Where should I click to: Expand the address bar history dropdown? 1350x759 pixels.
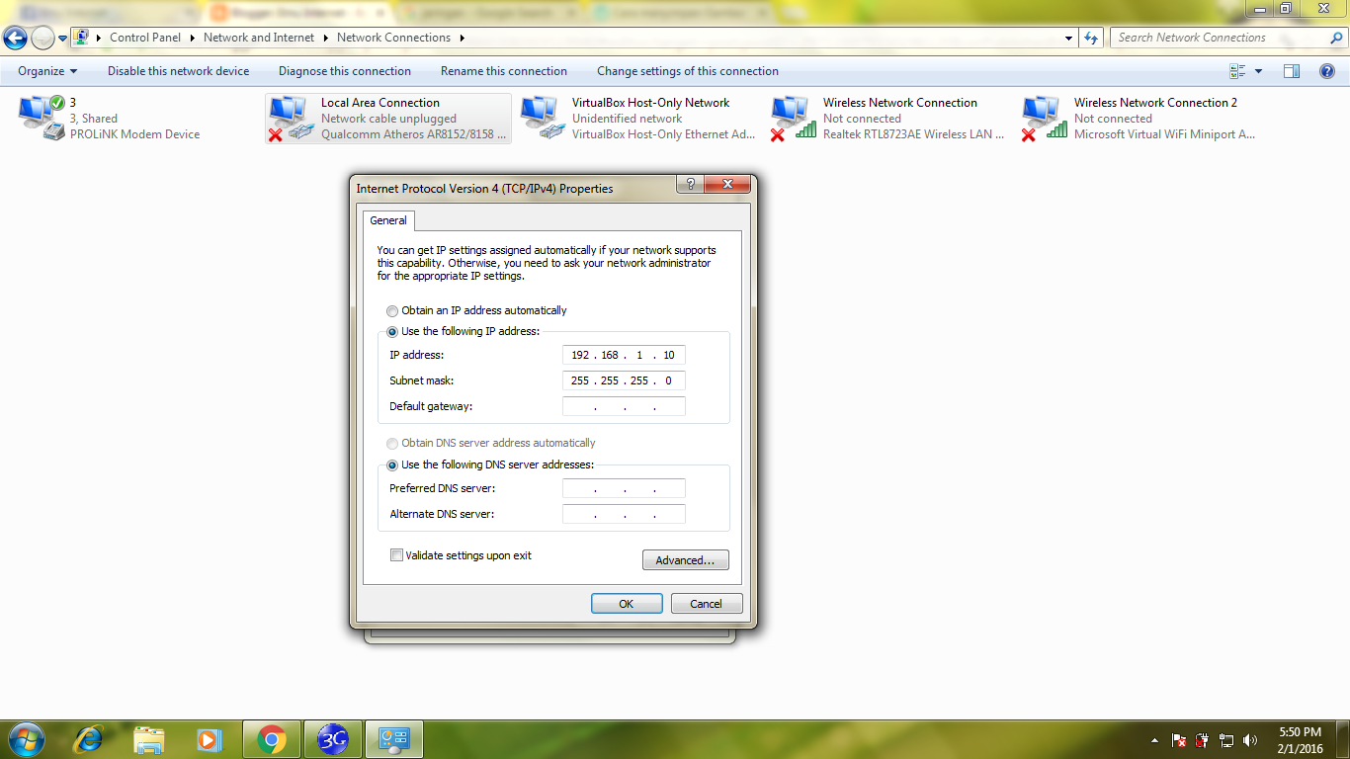point(1068,37)
